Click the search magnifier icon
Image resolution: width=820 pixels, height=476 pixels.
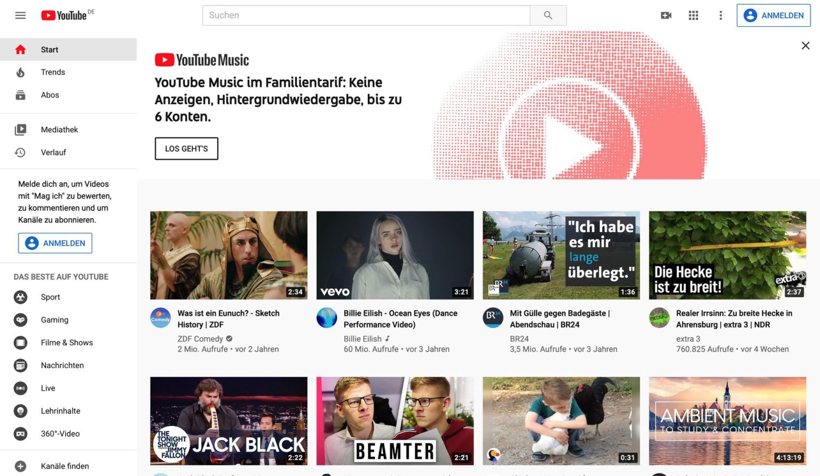[x=548, y=15]
